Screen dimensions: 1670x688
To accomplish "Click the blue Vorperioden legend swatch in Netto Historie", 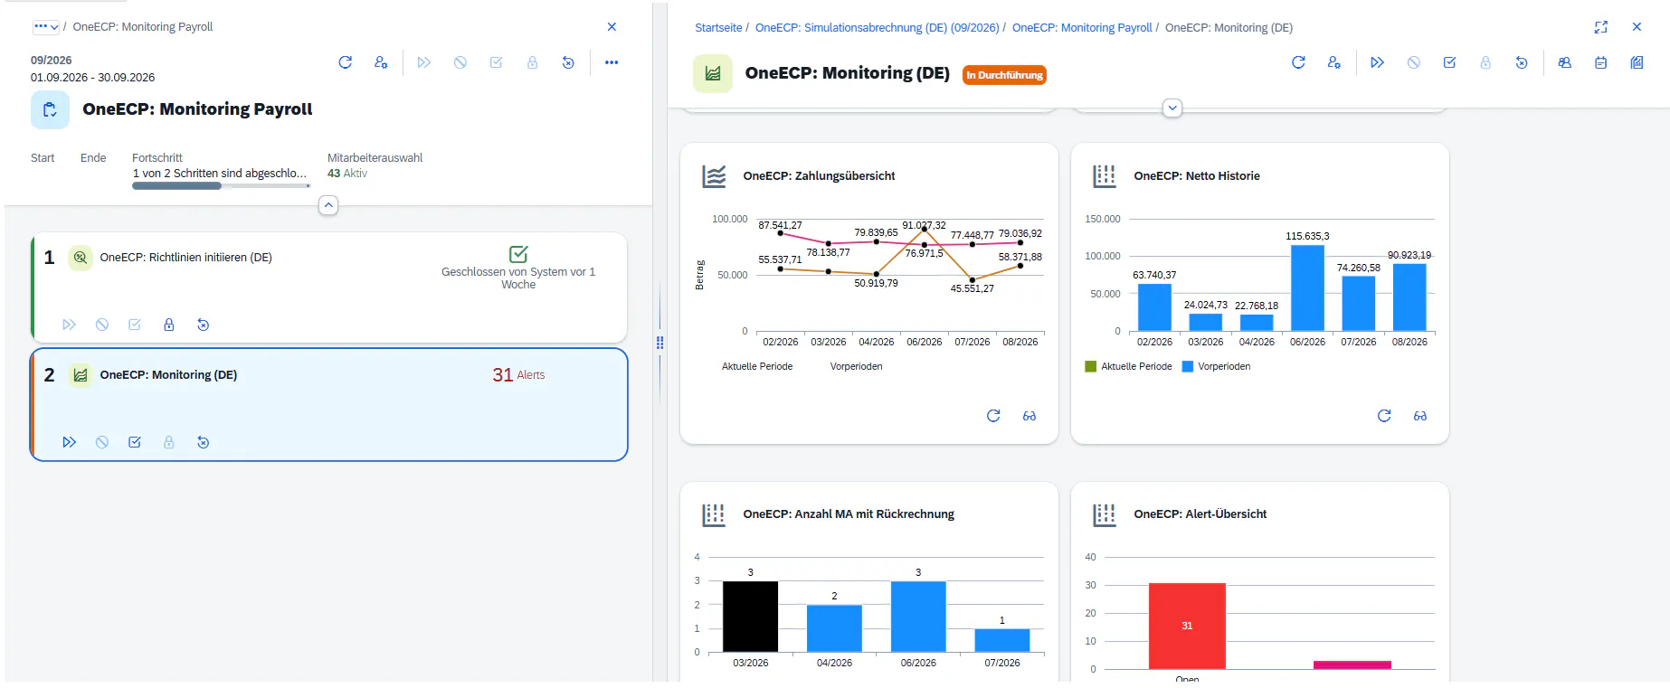I will click(1188, 367).
